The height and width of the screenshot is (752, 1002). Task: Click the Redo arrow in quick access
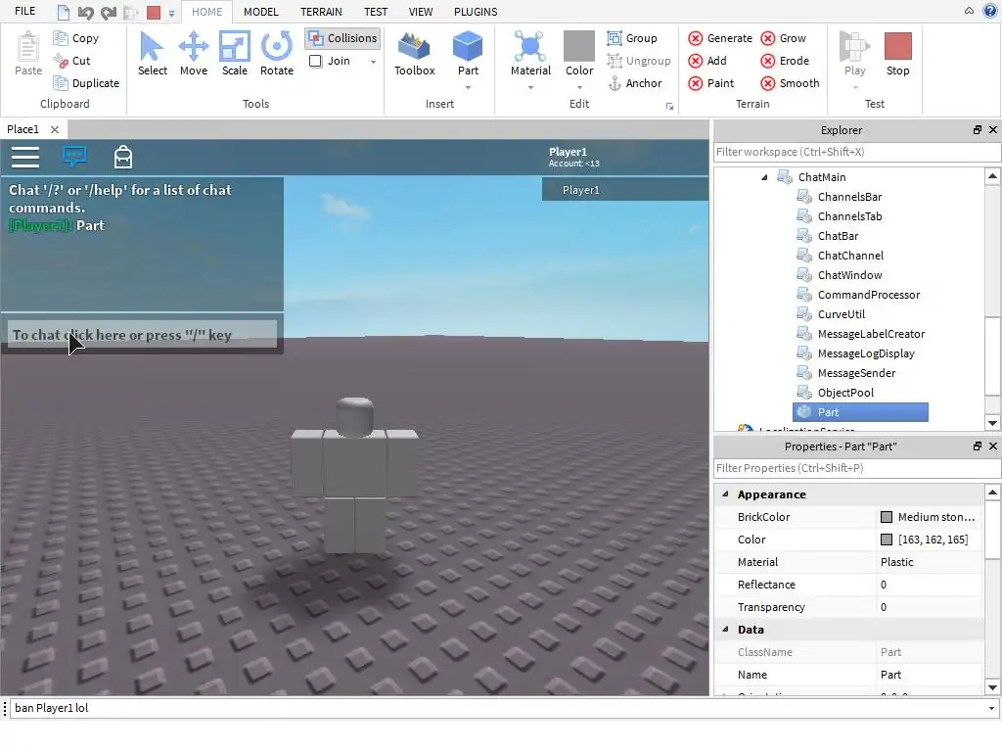(x=108, y=12)
